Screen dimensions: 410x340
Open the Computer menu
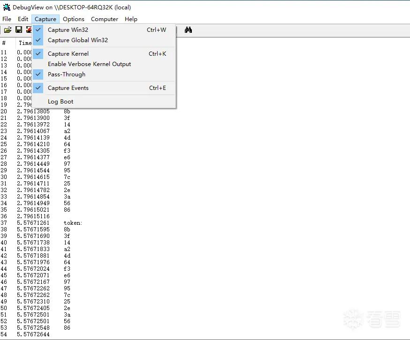tap(104, 19)
